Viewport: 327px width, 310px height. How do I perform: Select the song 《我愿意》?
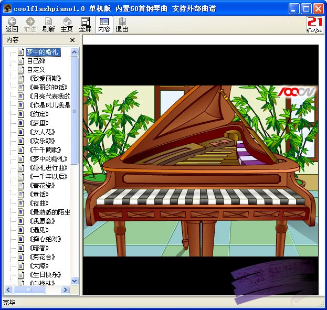pyautogui.click(x=41, y=221)
